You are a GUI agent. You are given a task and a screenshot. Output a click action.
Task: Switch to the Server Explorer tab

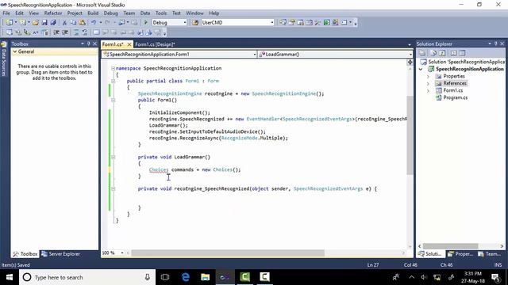click(60, 254)
